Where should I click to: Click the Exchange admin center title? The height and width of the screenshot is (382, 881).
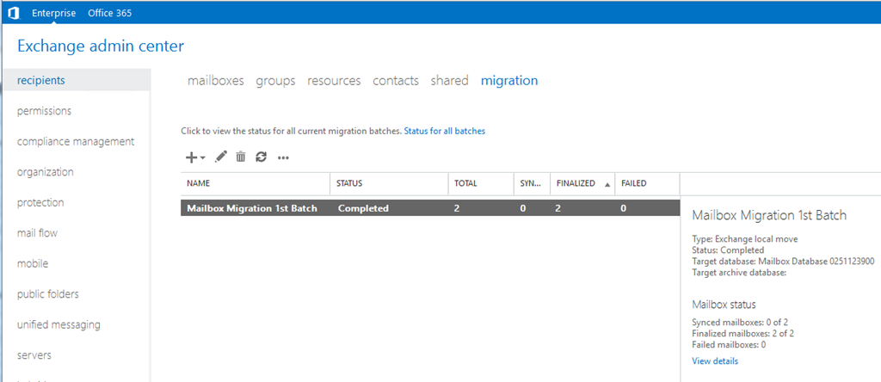101,46
